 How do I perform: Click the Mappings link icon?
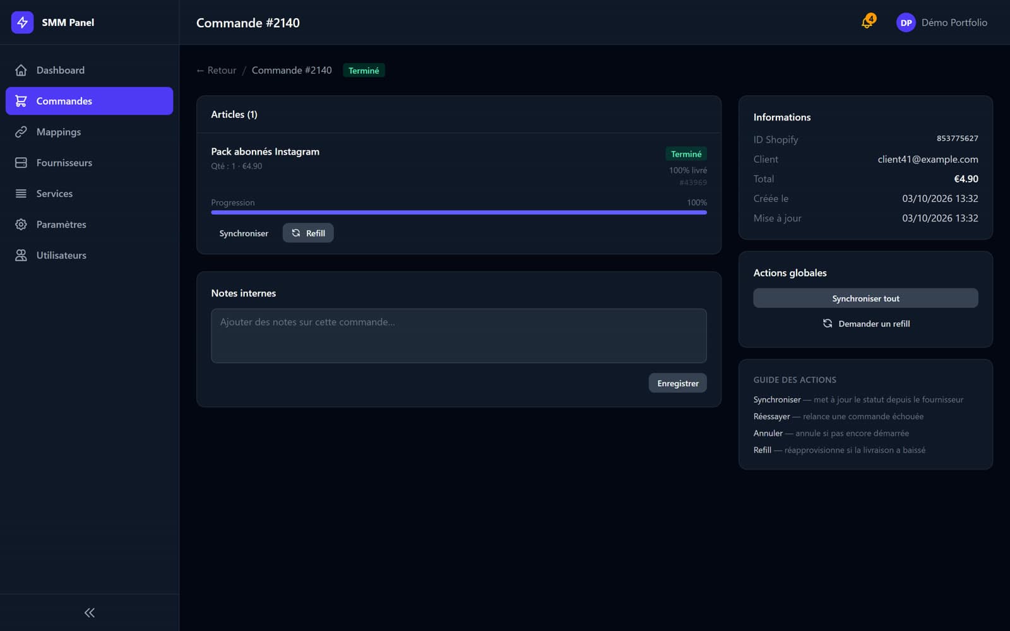click(21, 132)
